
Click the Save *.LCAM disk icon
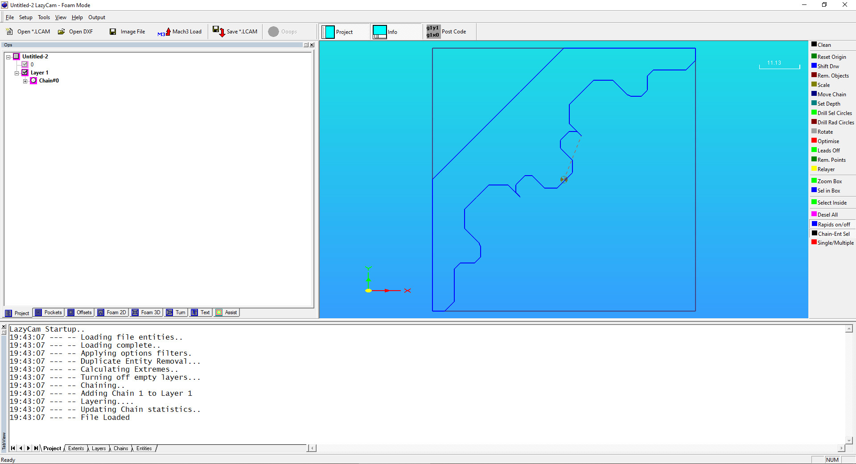[218, 32]
